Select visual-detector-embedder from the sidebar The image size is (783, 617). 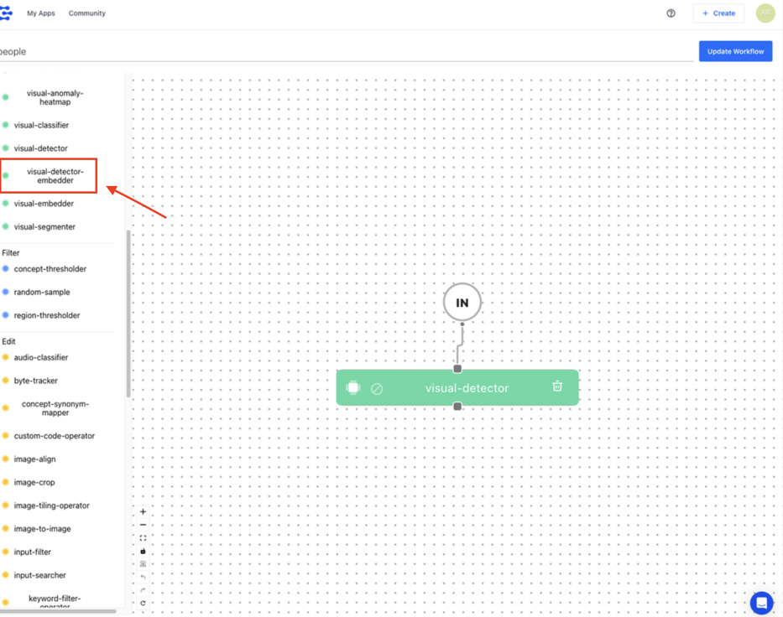[55, 175]
